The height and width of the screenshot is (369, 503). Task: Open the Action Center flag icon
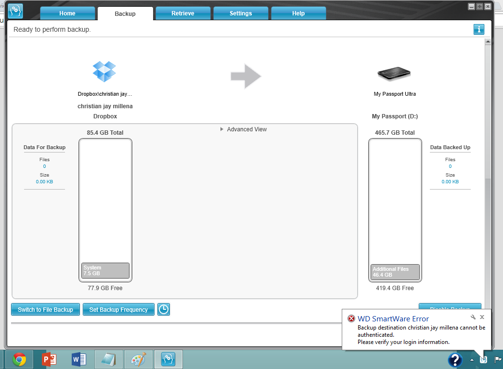tap(498, 360)
